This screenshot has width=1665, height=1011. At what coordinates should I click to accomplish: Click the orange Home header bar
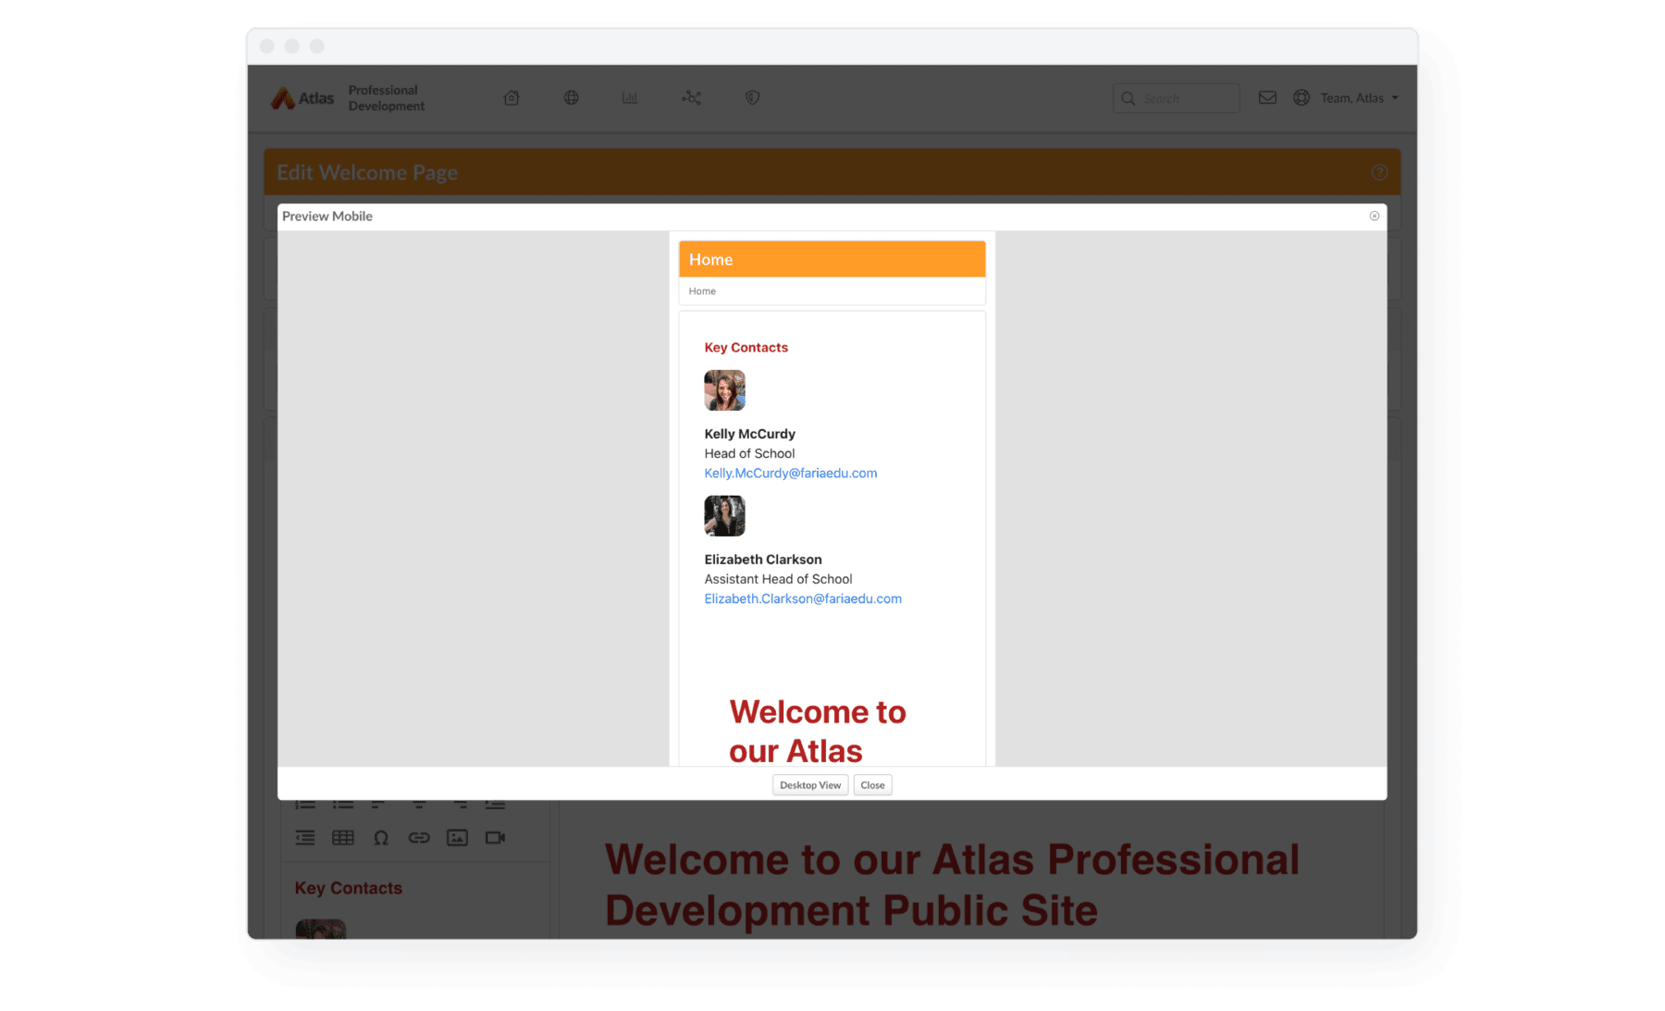(x=832, y=260)
